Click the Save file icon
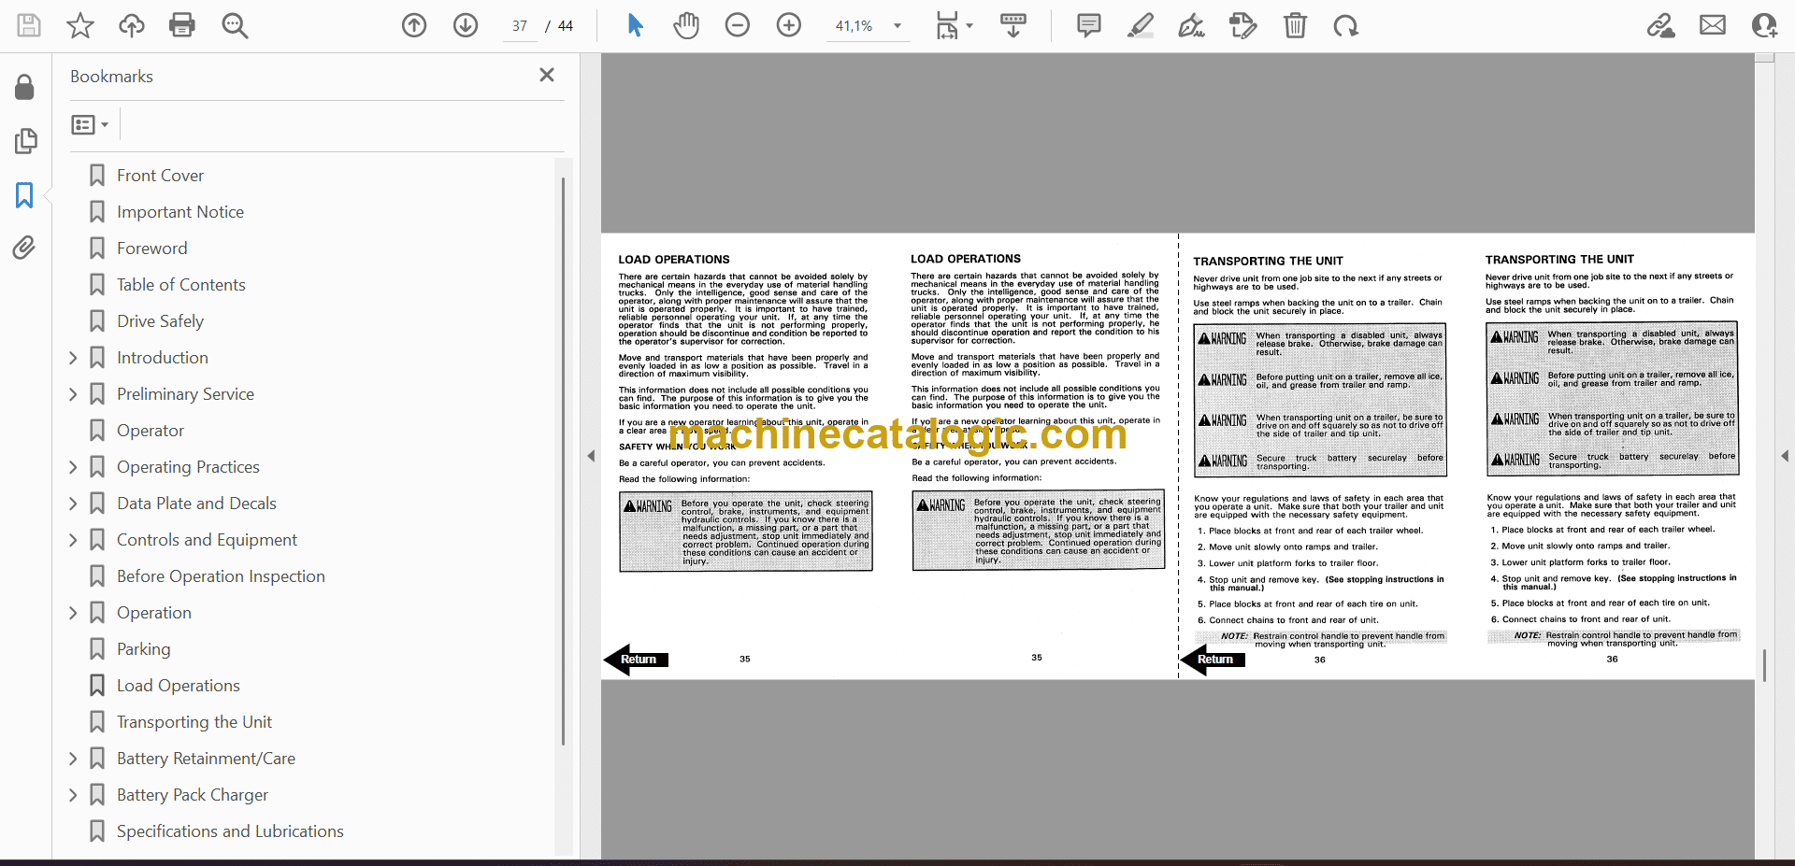 29,25
